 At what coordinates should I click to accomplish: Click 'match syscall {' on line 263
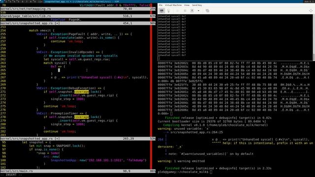coord(57,63)
